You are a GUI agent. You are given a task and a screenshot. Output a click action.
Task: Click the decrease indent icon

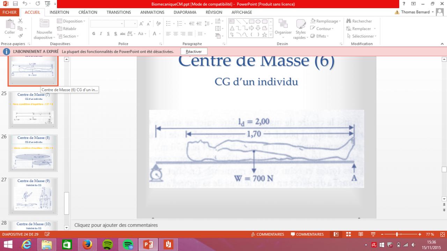[191, 24]
